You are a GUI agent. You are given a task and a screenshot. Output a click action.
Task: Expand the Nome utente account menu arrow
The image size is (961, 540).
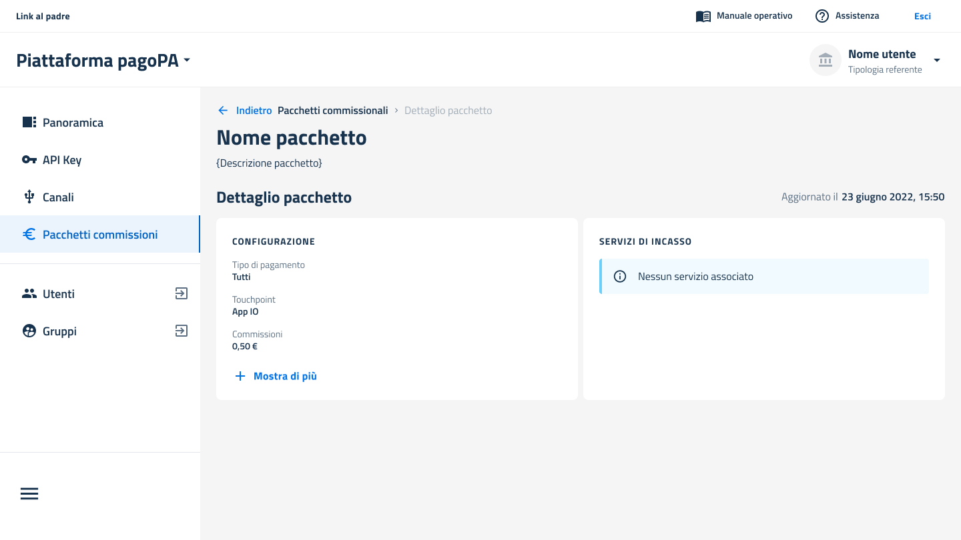tap(936, 61)
